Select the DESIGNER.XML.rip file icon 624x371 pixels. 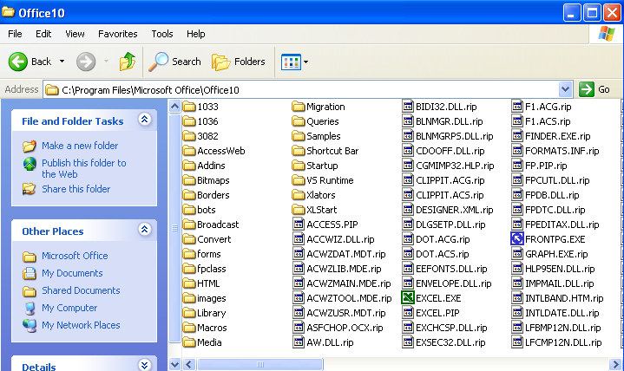pyautogui.click(x=408, y=210)
